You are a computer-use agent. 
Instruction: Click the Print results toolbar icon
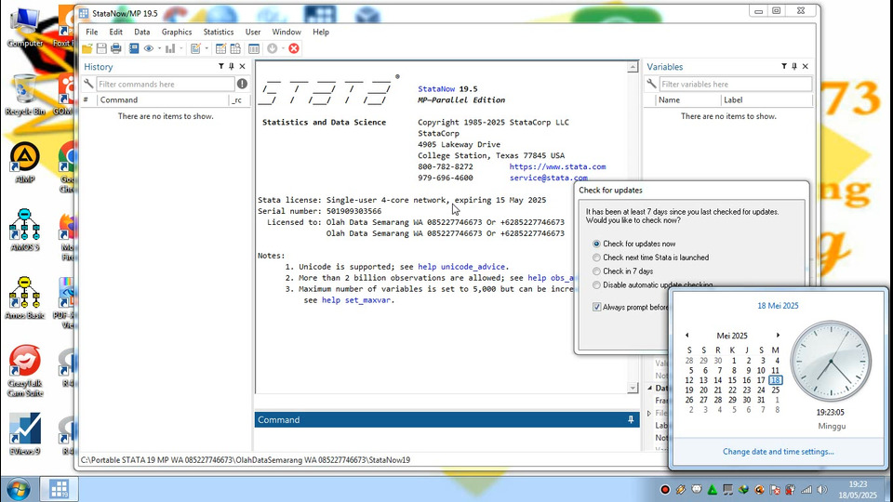click(116, 48)
